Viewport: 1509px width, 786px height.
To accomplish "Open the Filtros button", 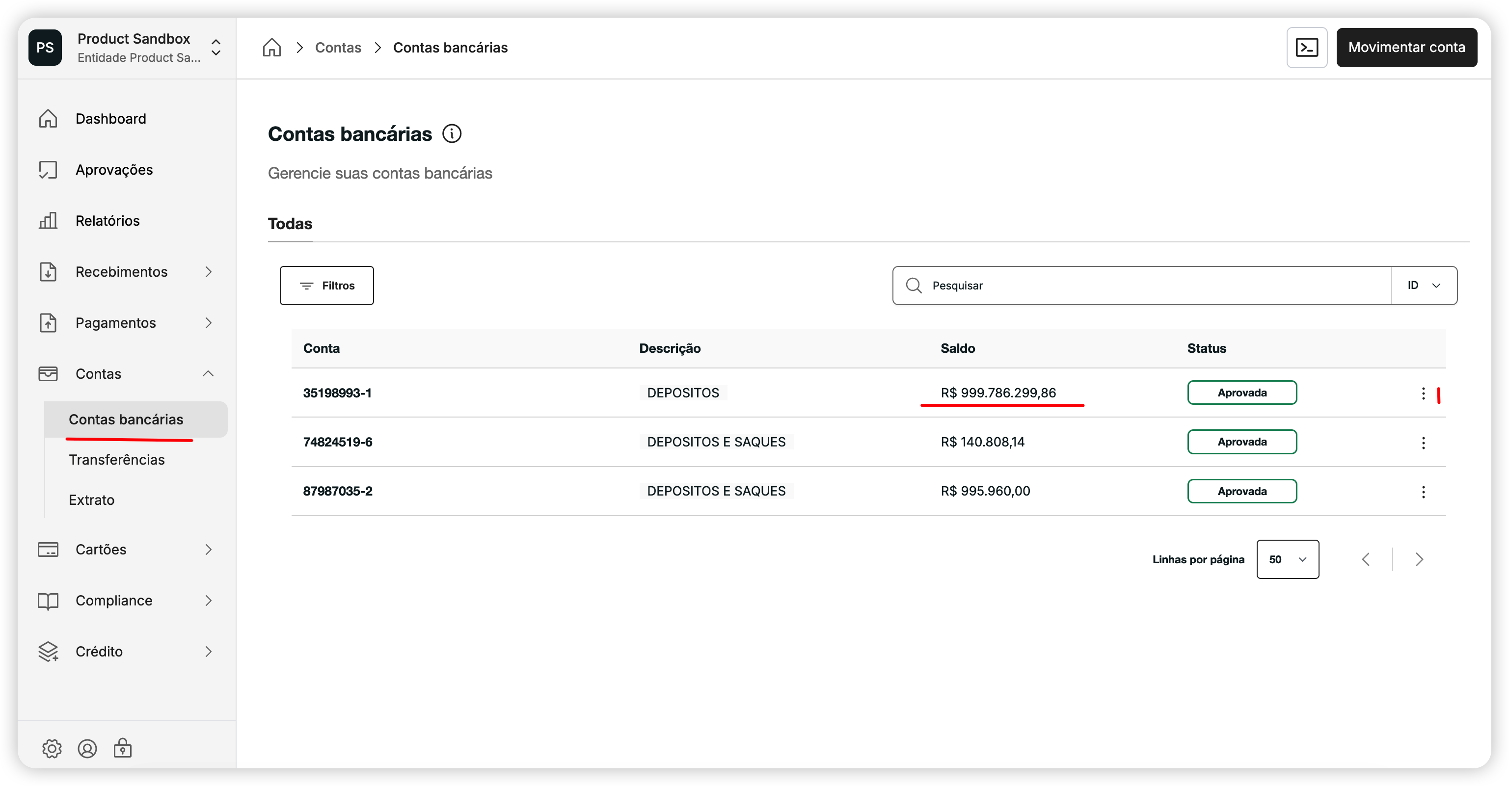I will coord(327,285).
